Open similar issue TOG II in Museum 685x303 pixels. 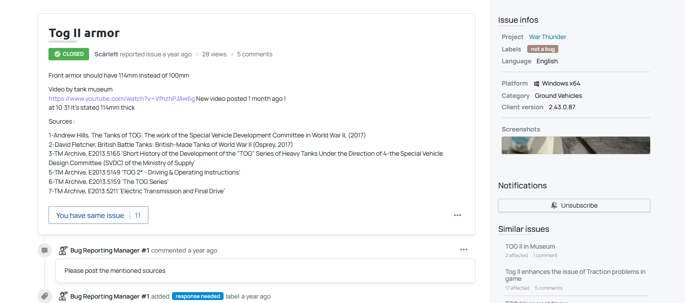[x=530, y=246]
